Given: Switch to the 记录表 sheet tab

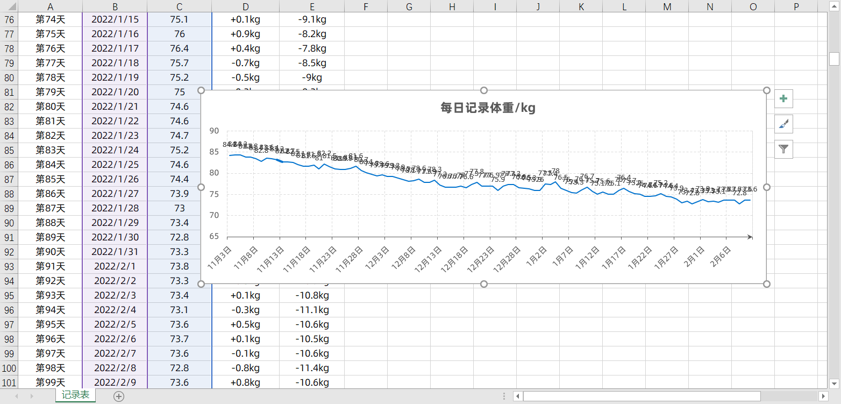Looking at the screenshot, I should tap(75, 394).
